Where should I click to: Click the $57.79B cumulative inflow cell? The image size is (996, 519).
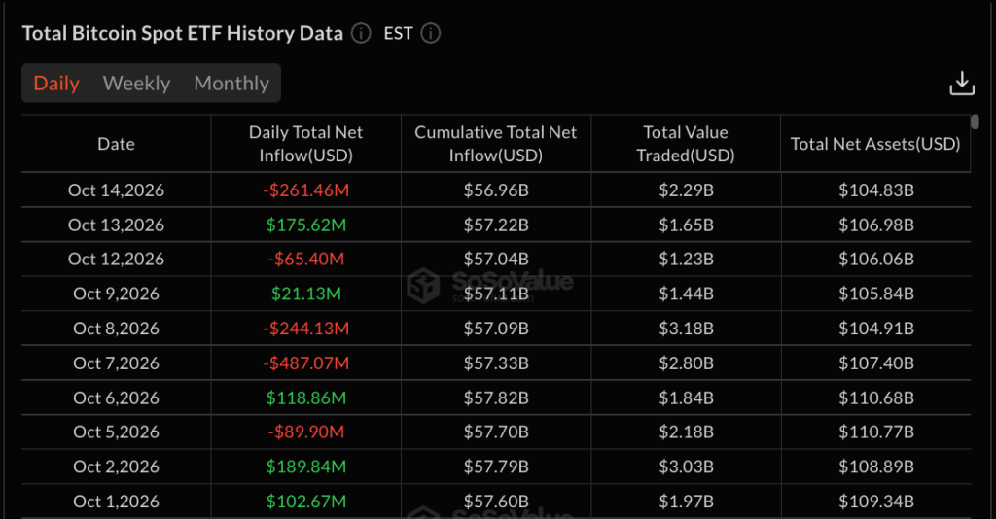point(496,467)
